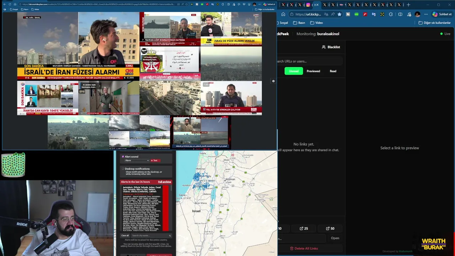Screen dimensions: 455x256
Task: Select the Unread filter tab
Action: tap(294, 71)
